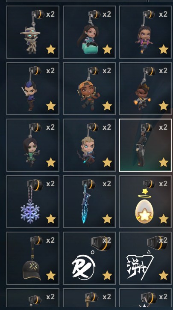Select the Raze chibi gun buddy

point(89,89)
